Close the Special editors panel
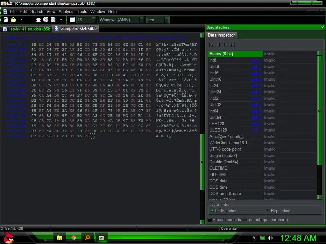The height and width of the screenshot is (244, 326). click(322, 27)
